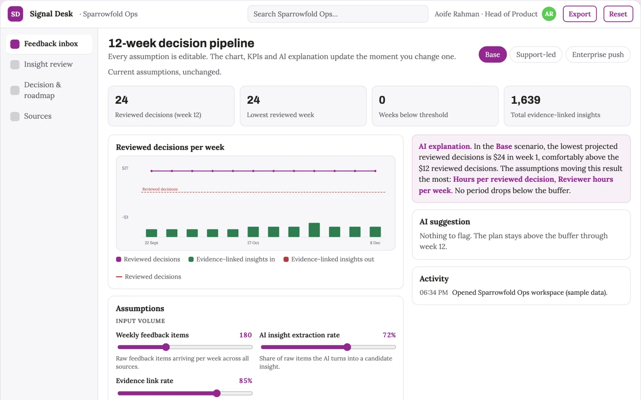Toggle Evidence-linked insights in legend swatch
Image resolution: width=641 pixels, height=400 pixels.
(x=191, y=259)
